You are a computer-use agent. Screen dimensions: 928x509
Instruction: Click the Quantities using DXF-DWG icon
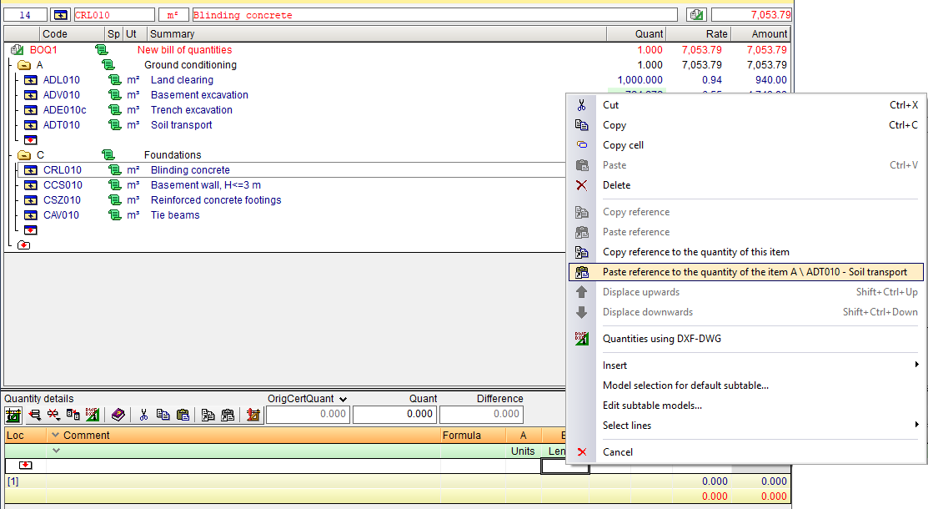click(582, 339)
